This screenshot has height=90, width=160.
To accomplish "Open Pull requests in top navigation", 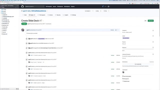I will pos(49,6).
